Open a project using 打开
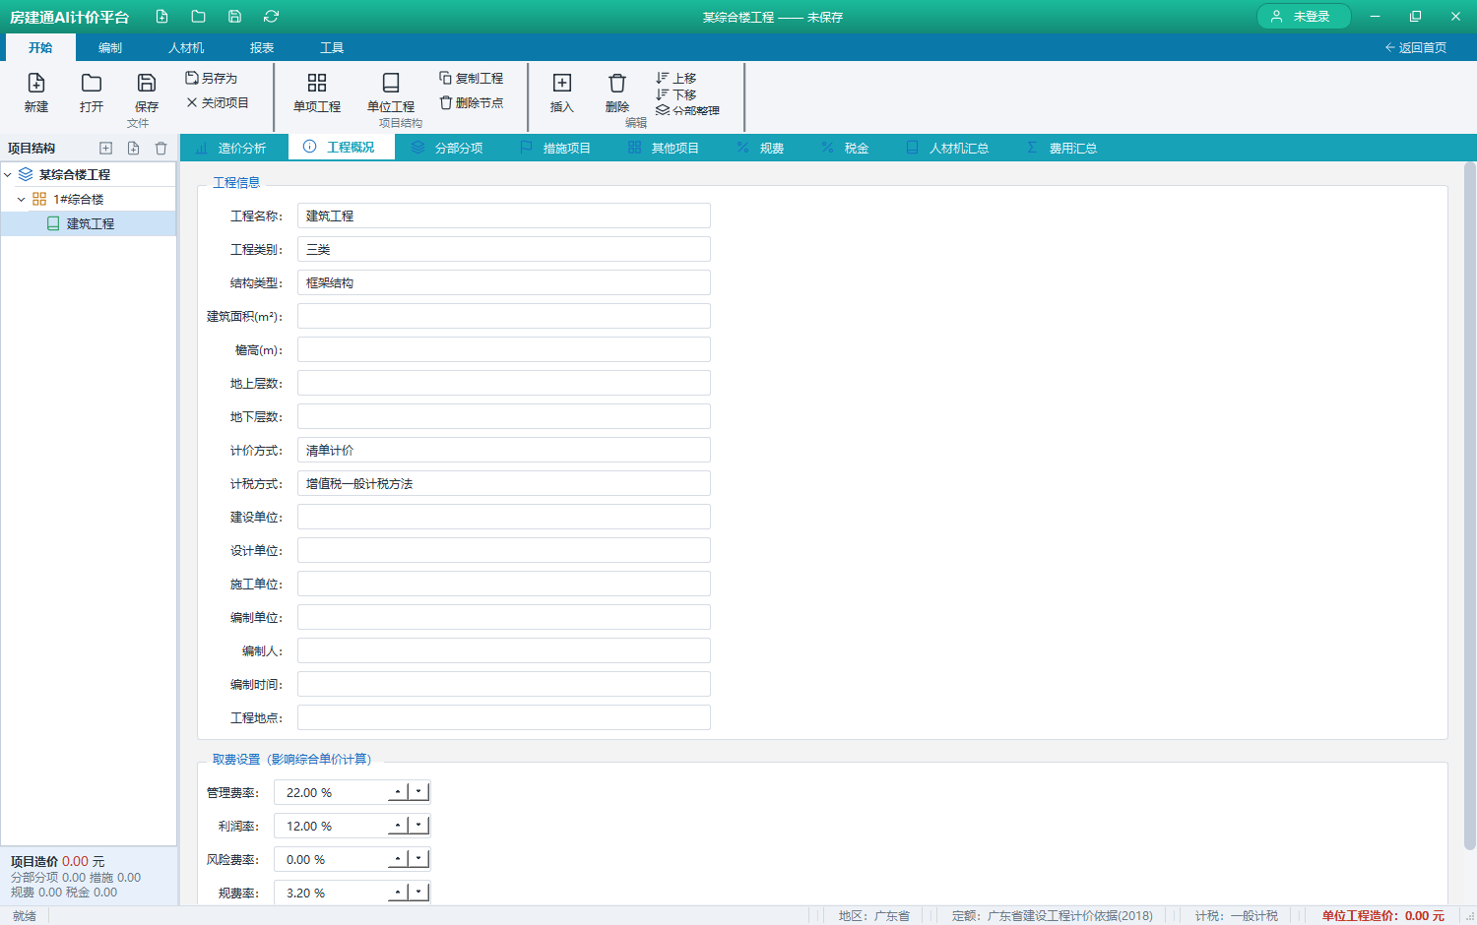Image resolution: width=1477 pixels, height=925 pixels. pos(92,93)
